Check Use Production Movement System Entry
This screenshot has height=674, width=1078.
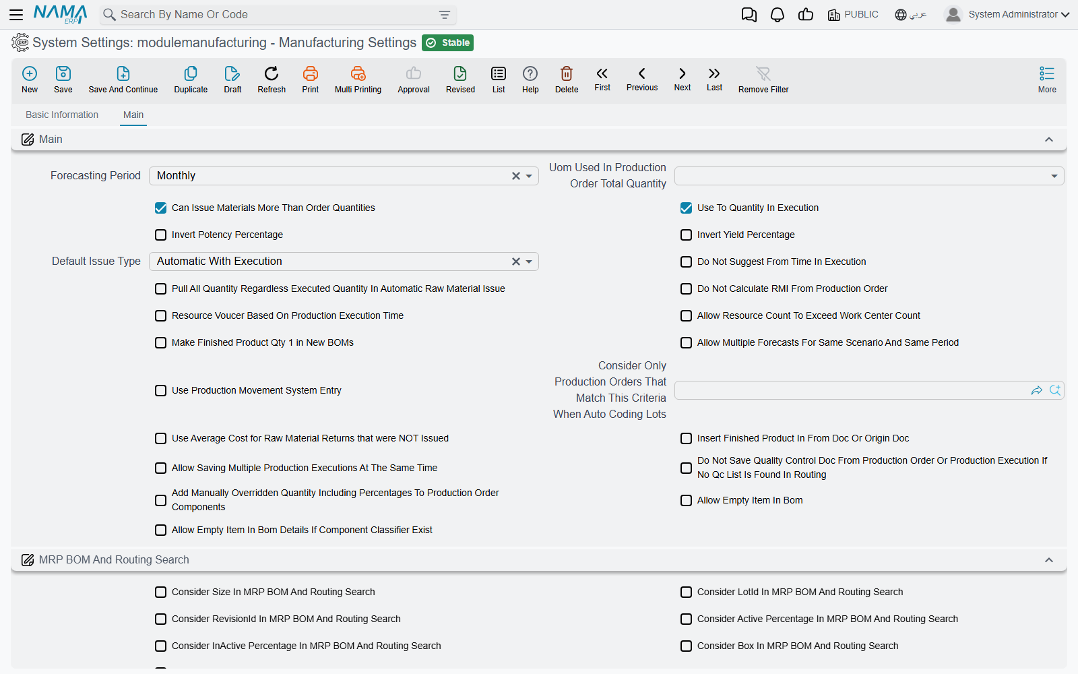click(160, 390)
